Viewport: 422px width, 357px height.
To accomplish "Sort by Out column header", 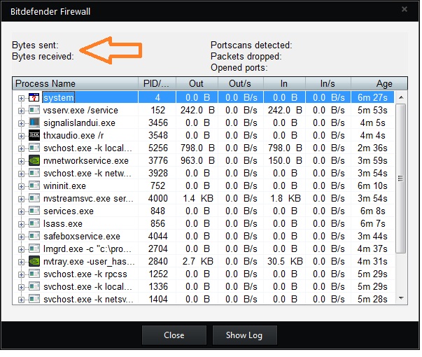I will point(197,83).
